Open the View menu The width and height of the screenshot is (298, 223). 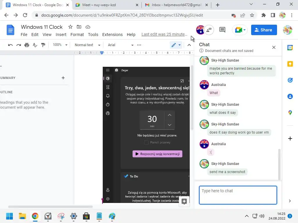(x=47, y=35)
